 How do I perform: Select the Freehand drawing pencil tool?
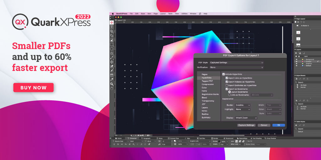point(112,71)
